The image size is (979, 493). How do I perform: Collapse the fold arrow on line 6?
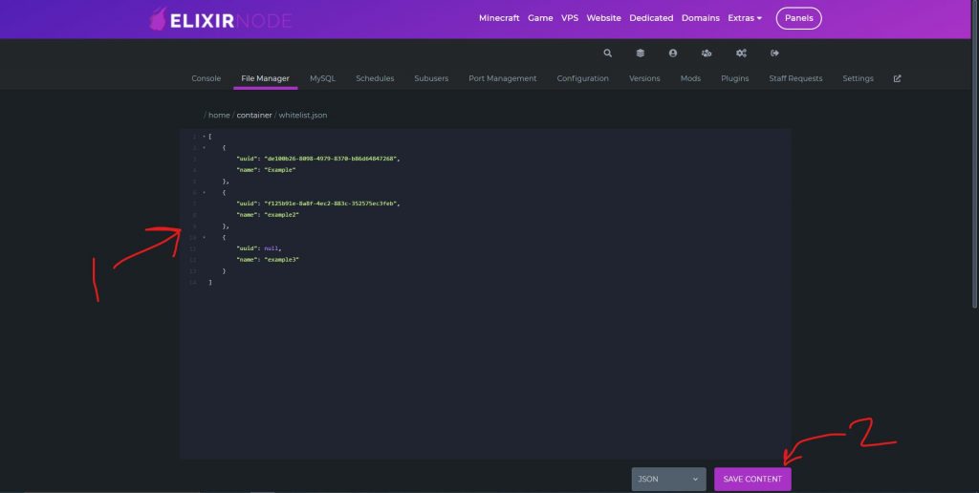tap(205, 193)
